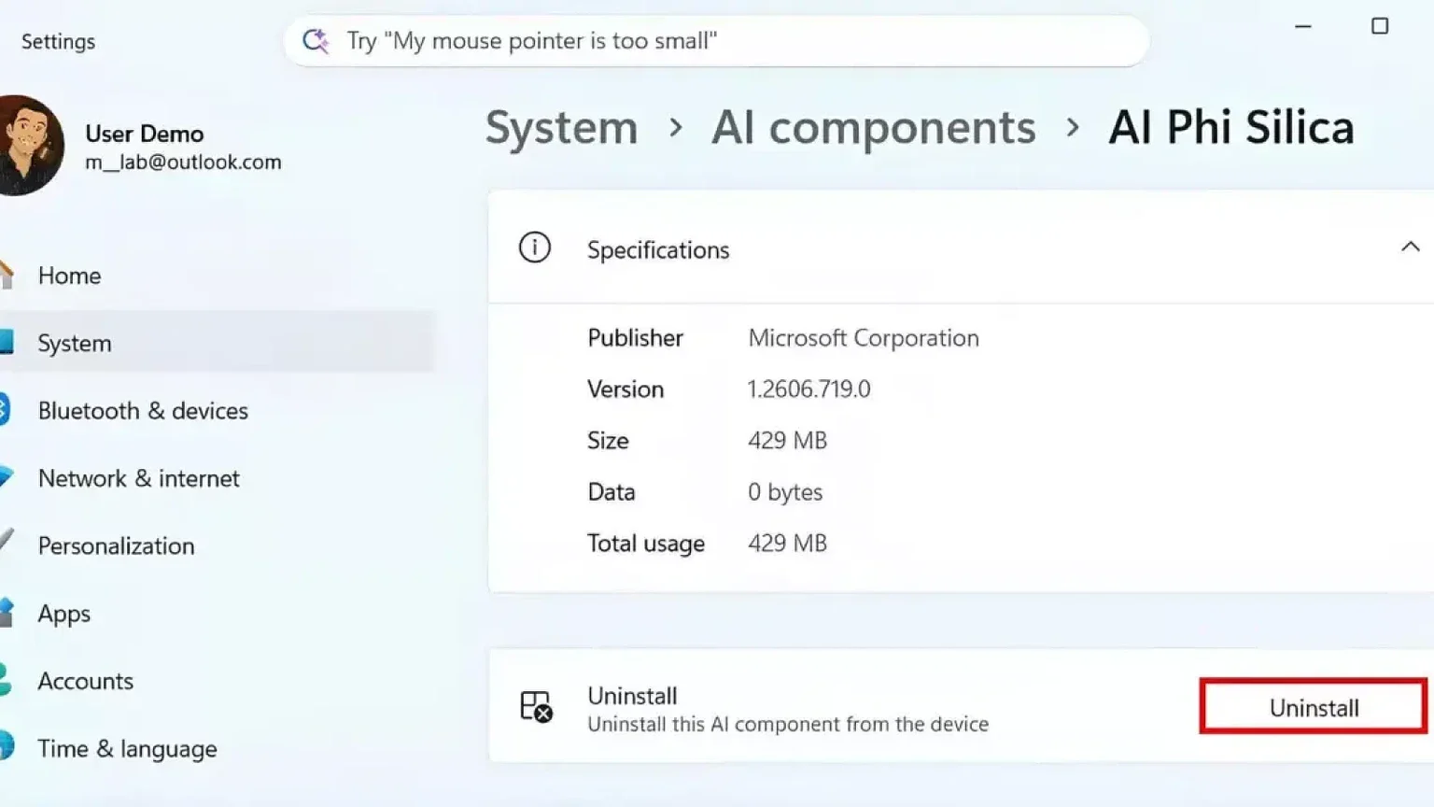Click the settings search box
Screen dimensions: 1434x807
716,40
